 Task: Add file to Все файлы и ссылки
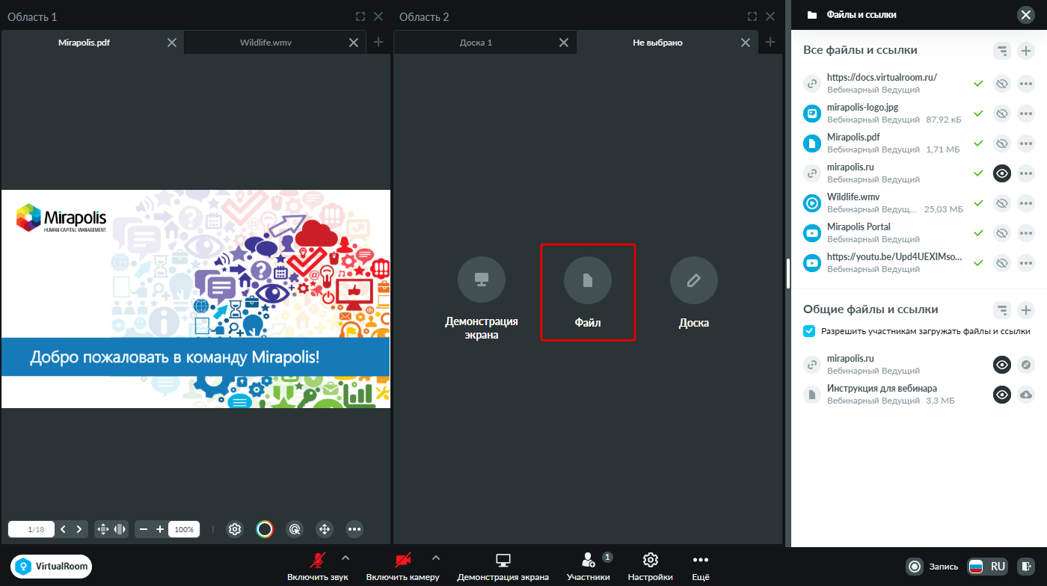pyautogui.click(x=1026, y=51)
